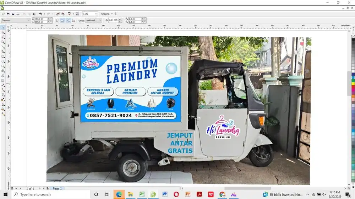Toggle apply layout to current page only
The image size is (355, 199).
tap(73, 21)
